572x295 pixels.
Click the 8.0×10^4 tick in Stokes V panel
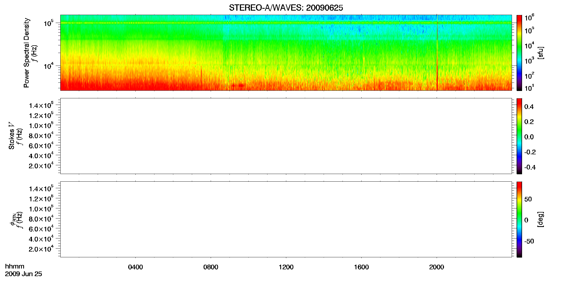point(41,135)
